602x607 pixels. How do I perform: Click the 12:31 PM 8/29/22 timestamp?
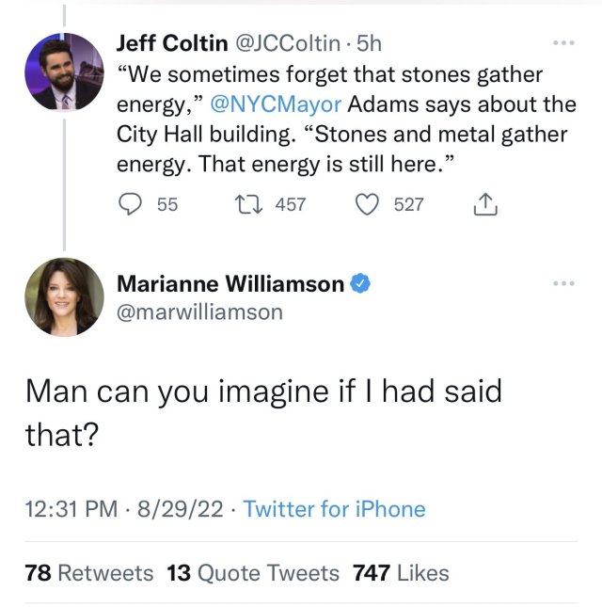(123, 509)
